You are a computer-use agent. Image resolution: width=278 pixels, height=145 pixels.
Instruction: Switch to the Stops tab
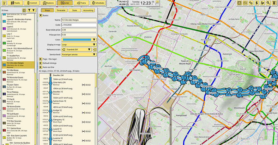tap(47, 10)
